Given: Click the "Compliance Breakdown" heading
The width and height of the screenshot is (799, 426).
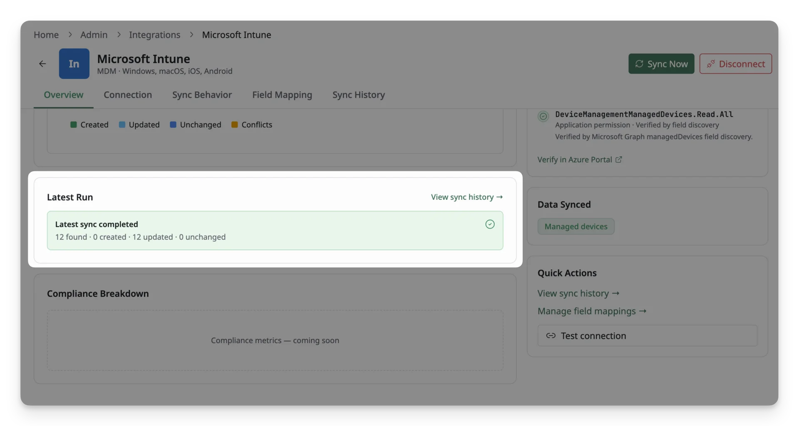Looking at the screenshot, I should 98,294.
